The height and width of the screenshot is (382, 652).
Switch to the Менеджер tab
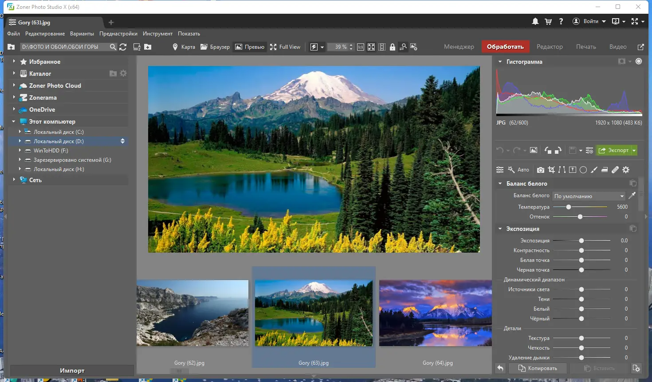(x=459, y=47)
